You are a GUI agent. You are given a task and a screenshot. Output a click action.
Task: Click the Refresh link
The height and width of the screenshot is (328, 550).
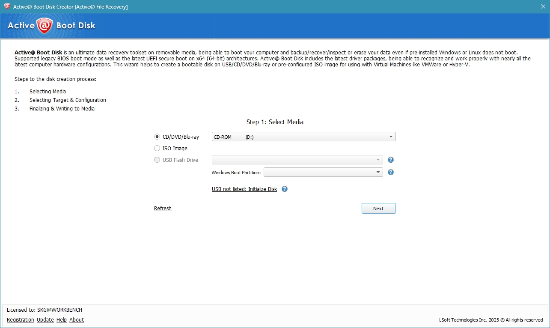coord(163,209)
